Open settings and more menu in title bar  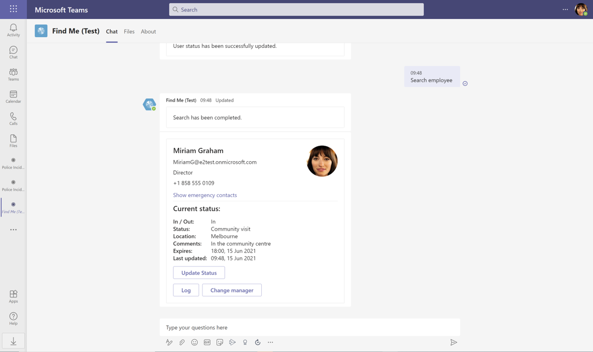coord(565,9)
